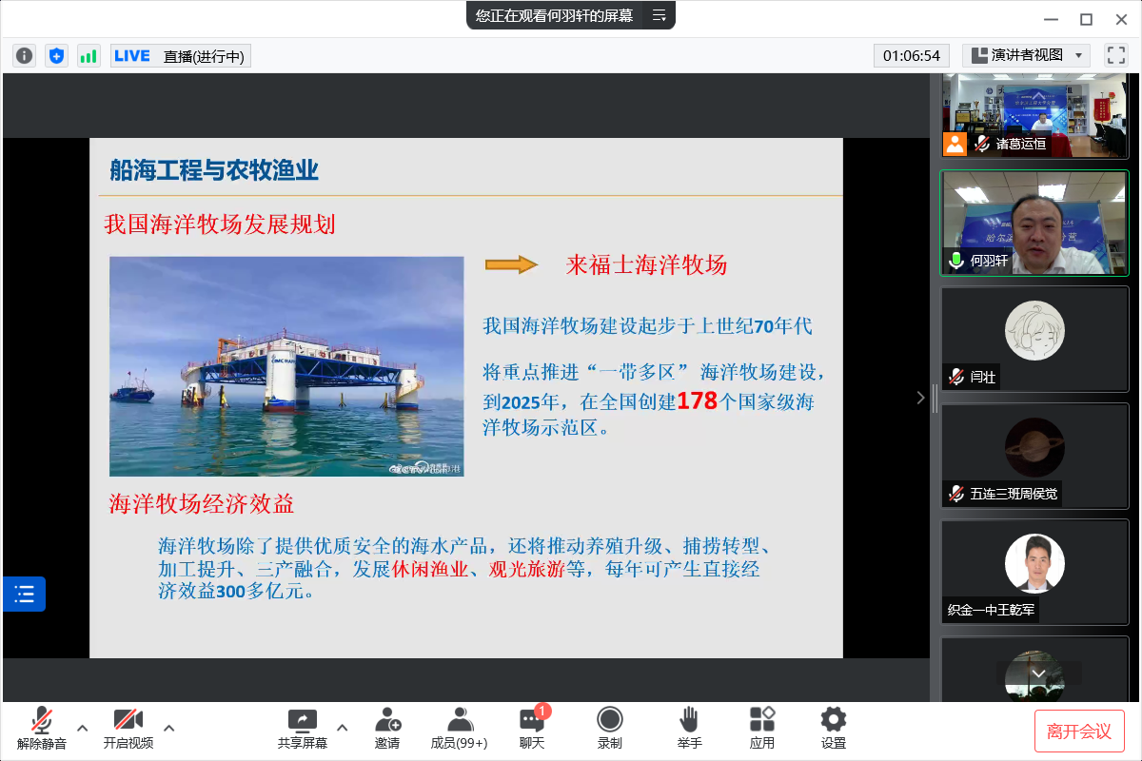This screenshot has width=1142, height=761.
Task: Open the blue security shield icon
Action: [56, 56]
